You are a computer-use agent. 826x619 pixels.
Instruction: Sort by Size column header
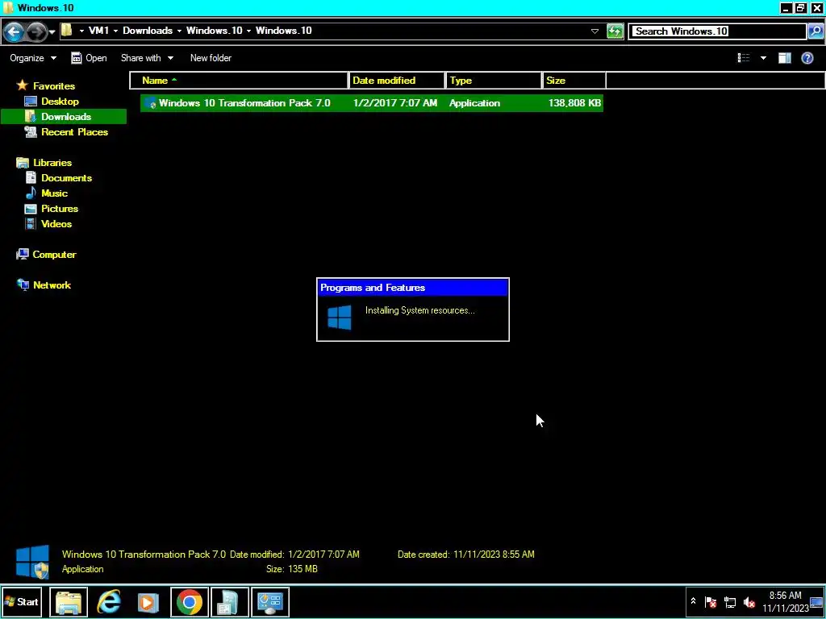(x=574, y=81)
